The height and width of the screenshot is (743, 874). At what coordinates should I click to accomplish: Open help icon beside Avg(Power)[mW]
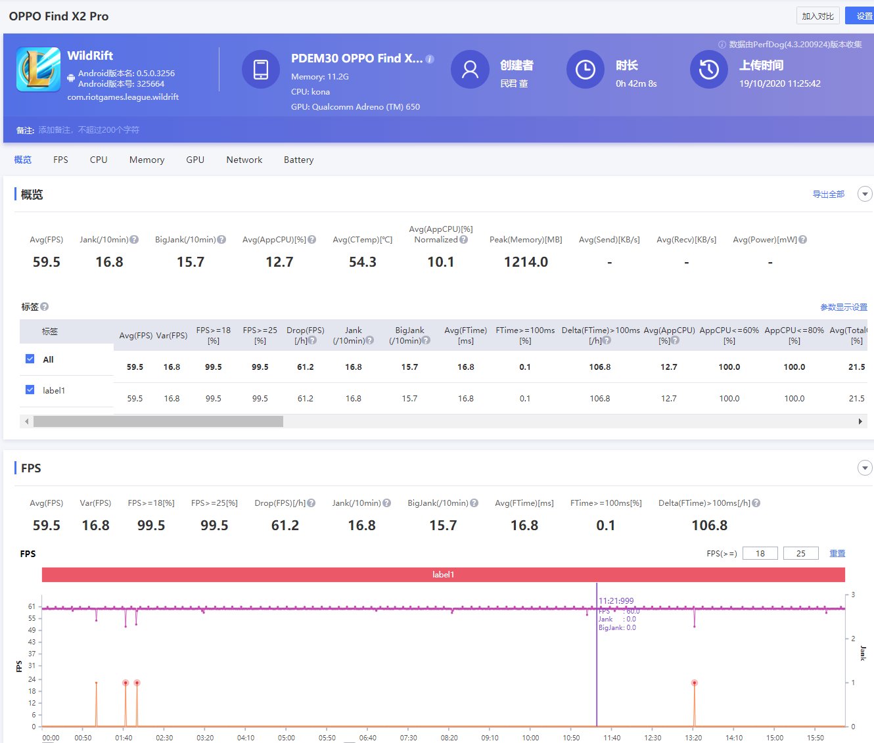point(803,240)
